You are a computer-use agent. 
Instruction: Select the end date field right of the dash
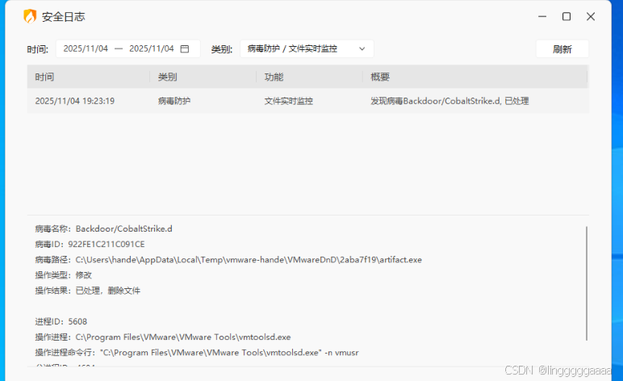click(152, 48)
